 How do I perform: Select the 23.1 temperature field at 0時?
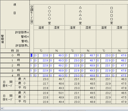[75, 55]
